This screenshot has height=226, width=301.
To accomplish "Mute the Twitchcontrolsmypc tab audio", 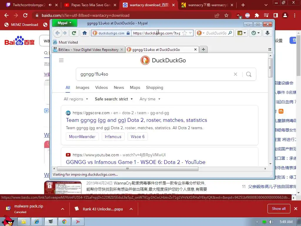I will point(50,5).
